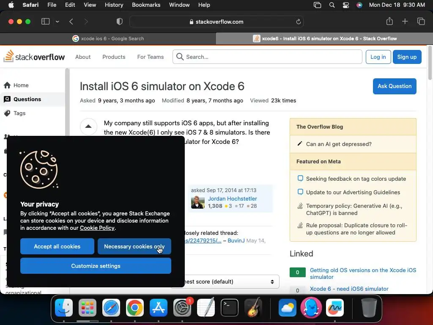Go back with the back arrow

coord(71,22)
